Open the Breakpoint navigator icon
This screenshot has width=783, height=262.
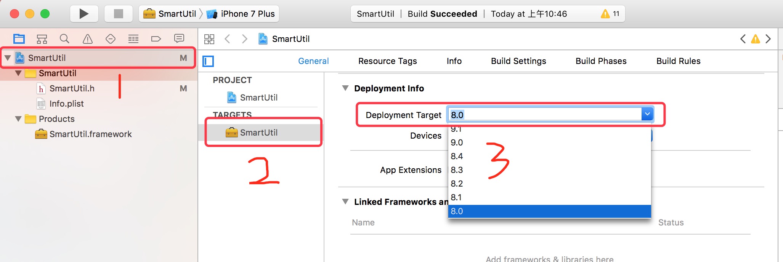tap(156, 39)
